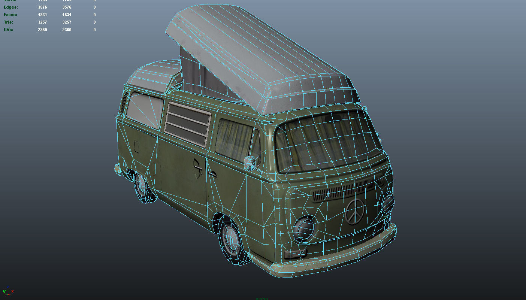Click the "UVs:" label in the poly count HUD
Image resolution: width=526 pixels, height=300 pixels.
tap(9, 30)
